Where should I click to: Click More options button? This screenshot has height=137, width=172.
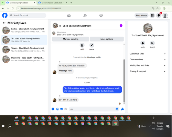(x=107, y=39)
